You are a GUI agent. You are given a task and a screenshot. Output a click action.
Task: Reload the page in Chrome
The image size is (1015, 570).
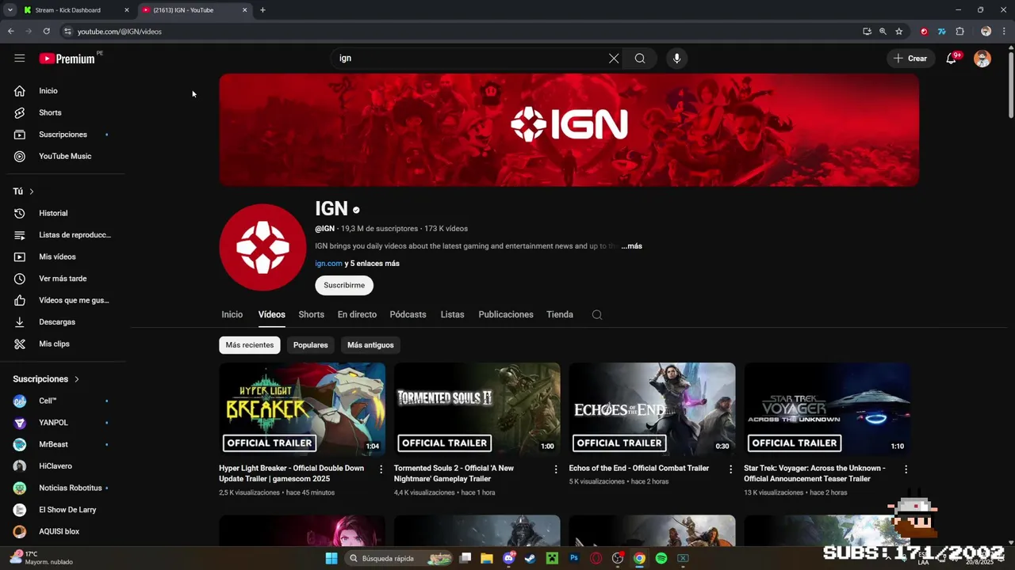tap(47, 32)
